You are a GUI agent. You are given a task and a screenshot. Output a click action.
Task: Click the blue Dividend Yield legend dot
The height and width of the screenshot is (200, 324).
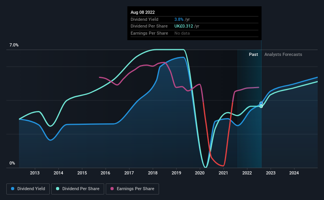pos(13,189)
